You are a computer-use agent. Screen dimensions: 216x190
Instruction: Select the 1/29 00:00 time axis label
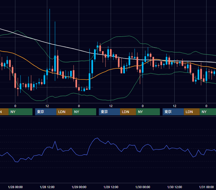pyautogui.click(x=79, y=187)
